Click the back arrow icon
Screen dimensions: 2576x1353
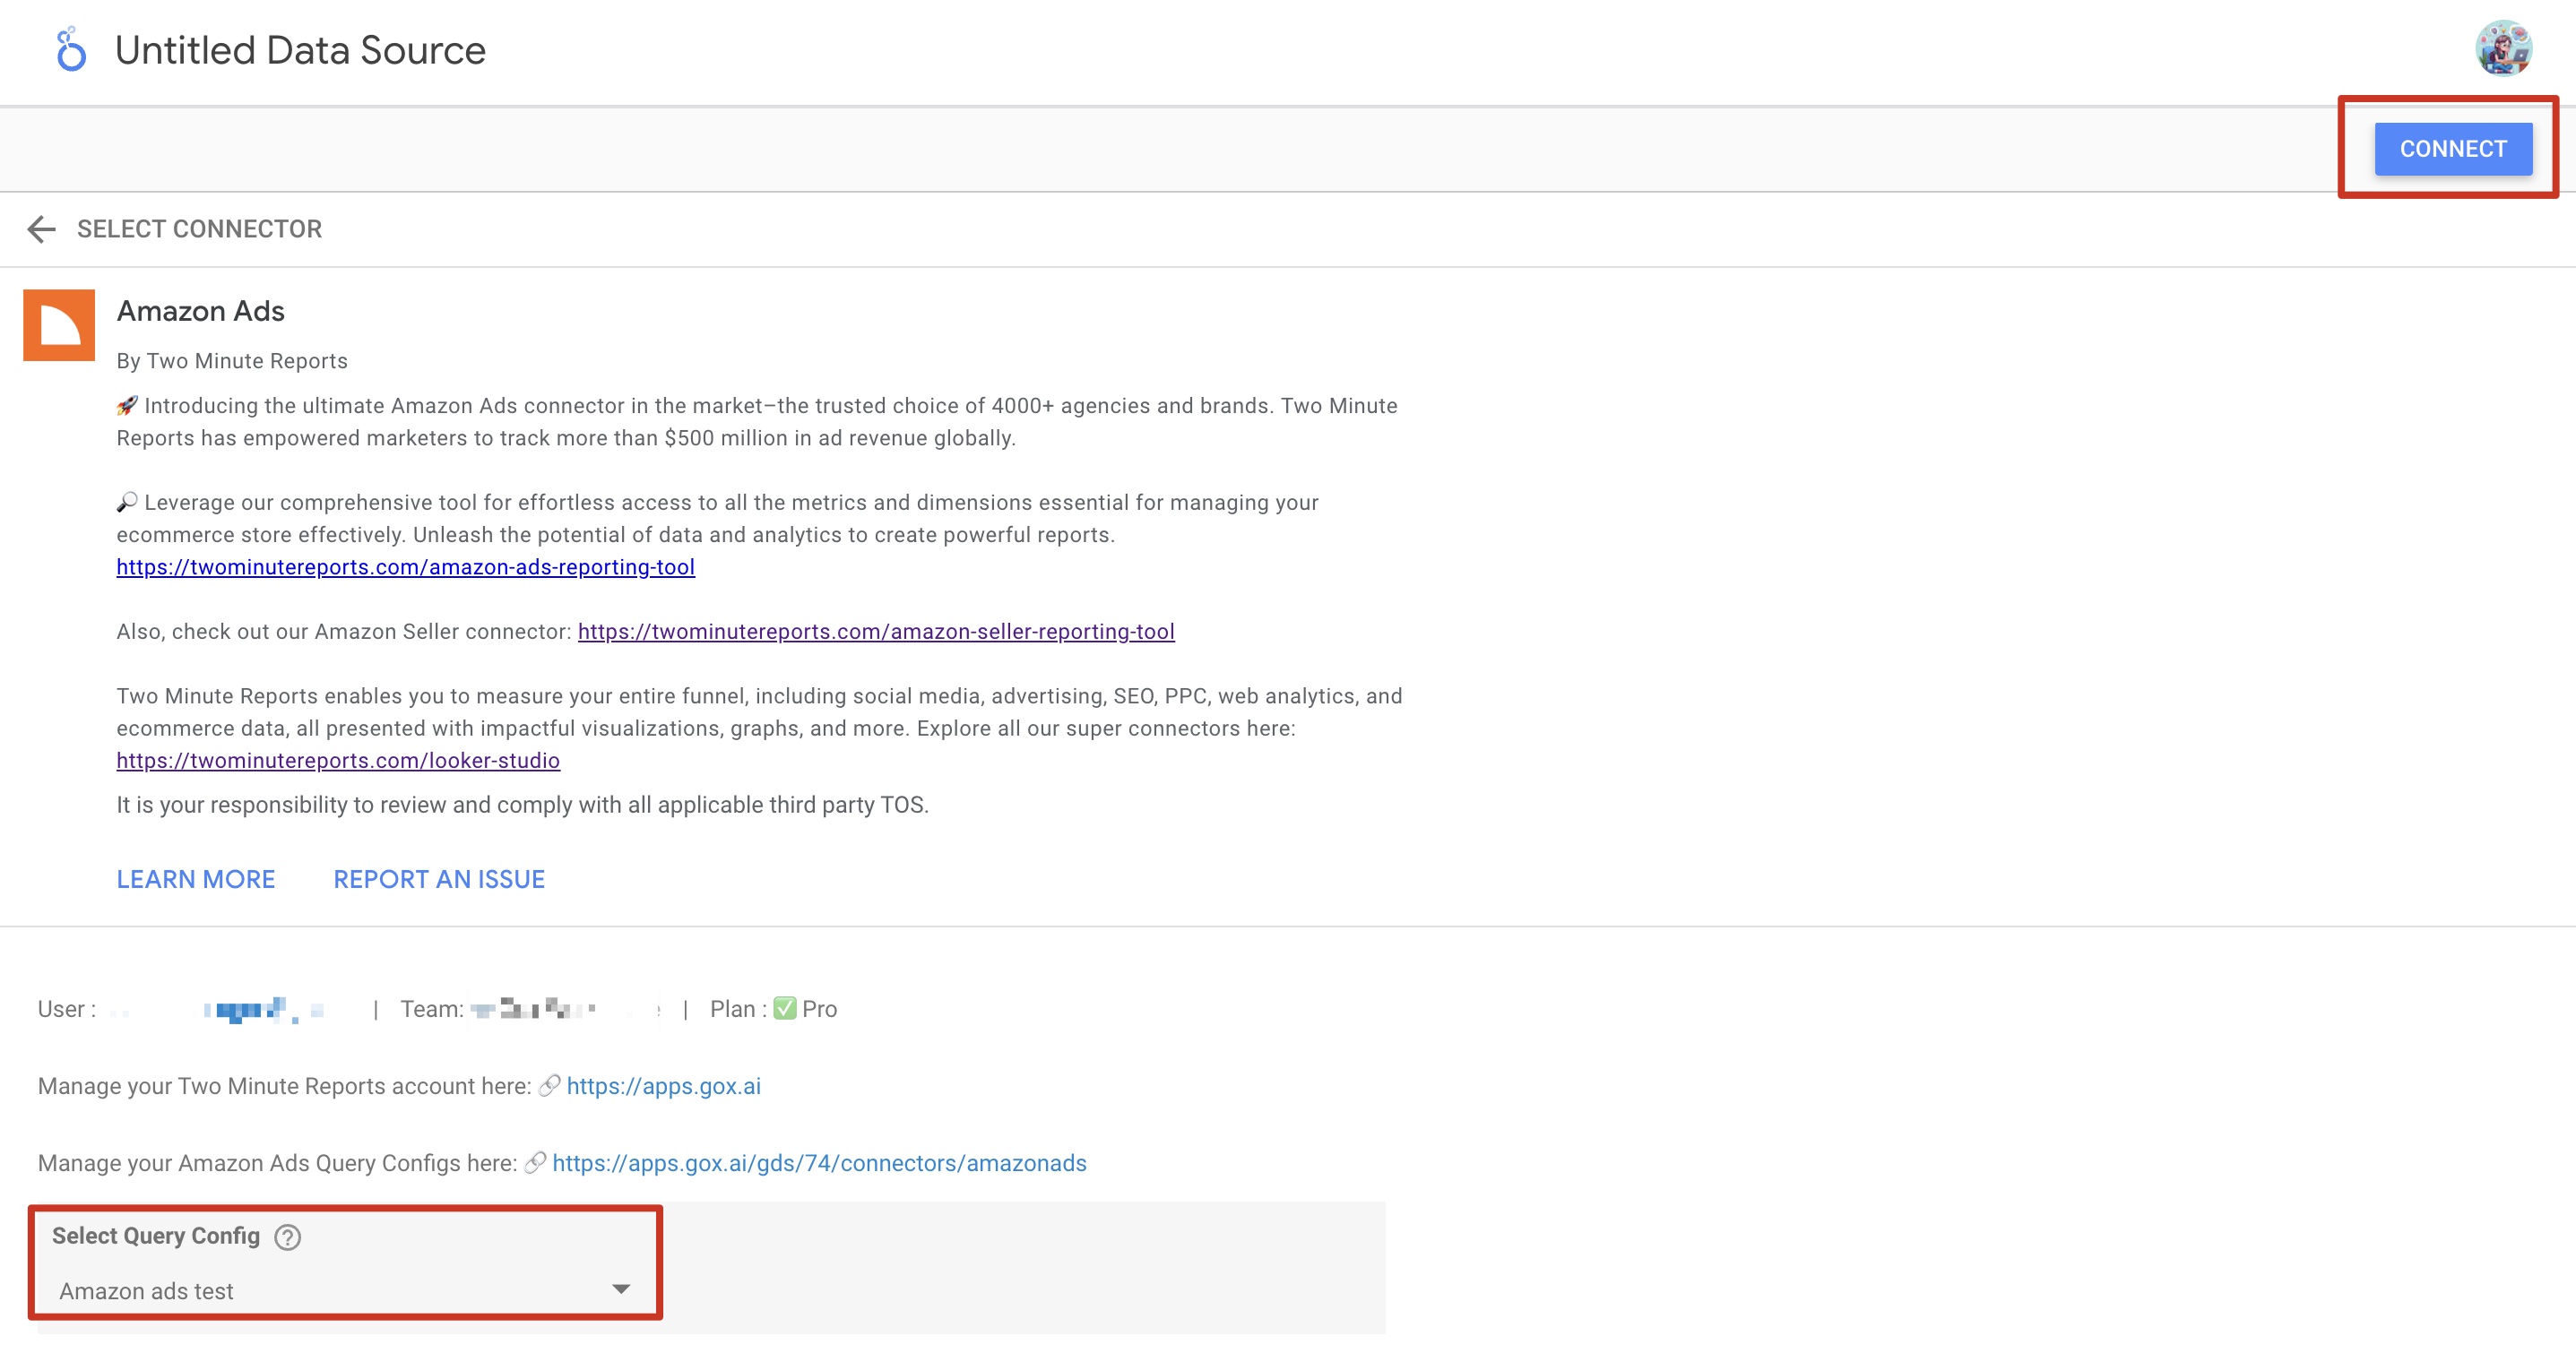tap(41, 229)
